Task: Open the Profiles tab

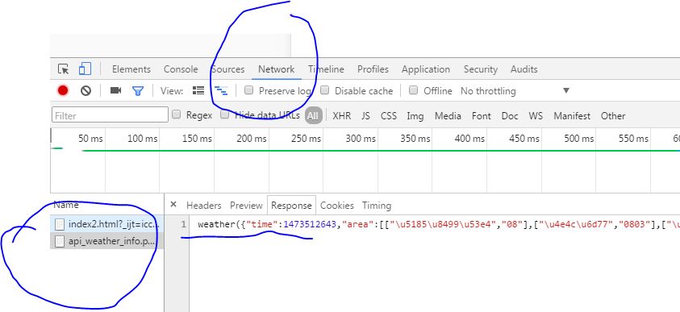Action: [x=373, y=69]
